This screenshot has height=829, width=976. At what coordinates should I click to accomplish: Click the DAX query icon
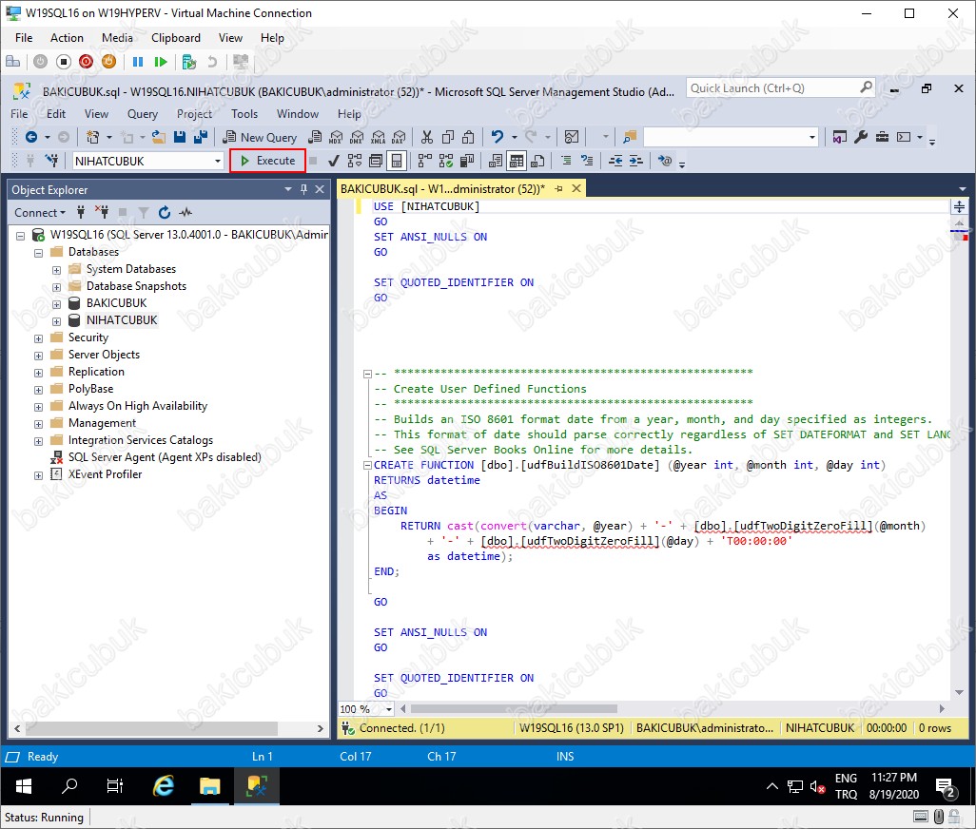tap(399, 138)
